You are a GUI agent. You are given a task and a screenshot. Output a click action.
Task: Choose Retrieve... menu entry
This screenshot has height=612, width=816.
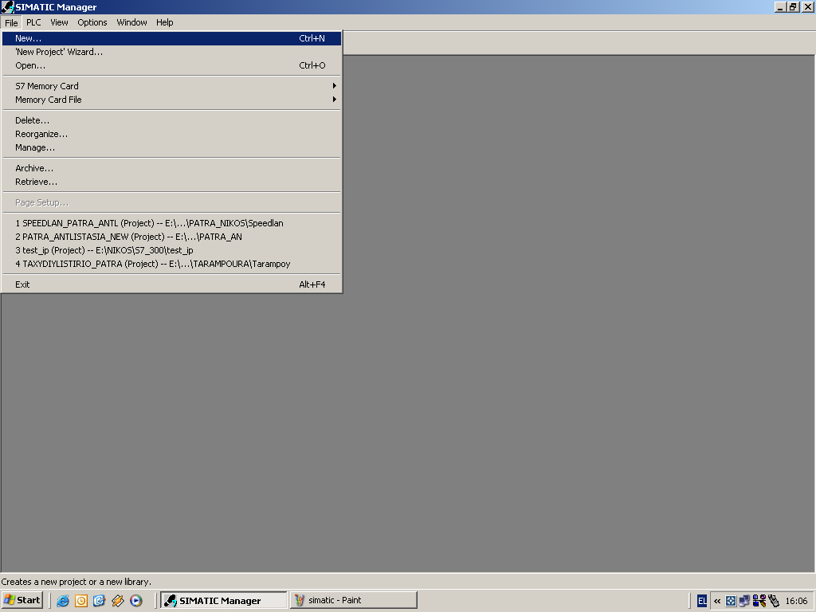(x=172, y=182)
